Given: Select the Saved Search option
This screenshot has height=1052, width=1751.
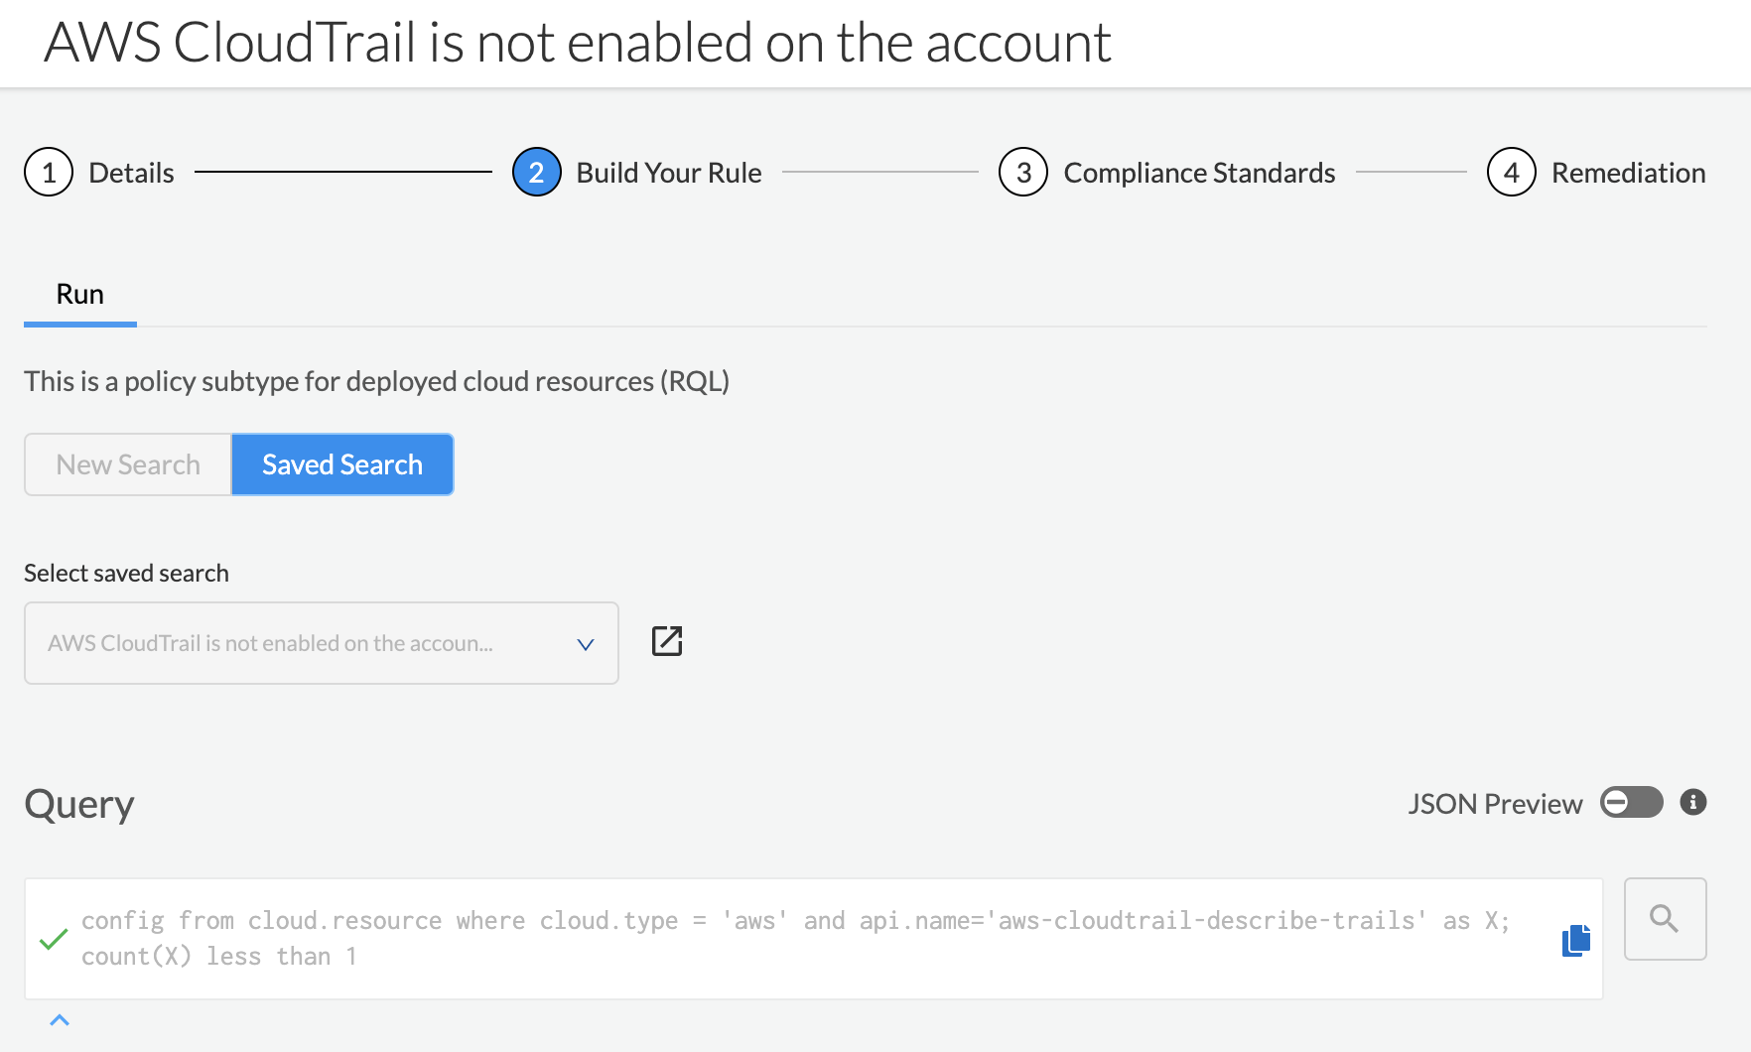Looking at the screenshot, I should (342, 464).
